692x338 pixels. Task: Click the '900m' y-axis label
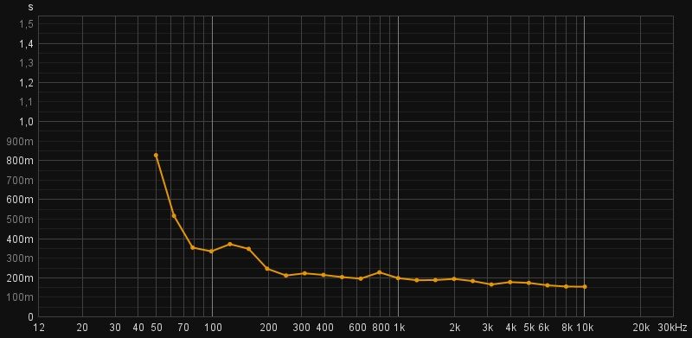20,141
